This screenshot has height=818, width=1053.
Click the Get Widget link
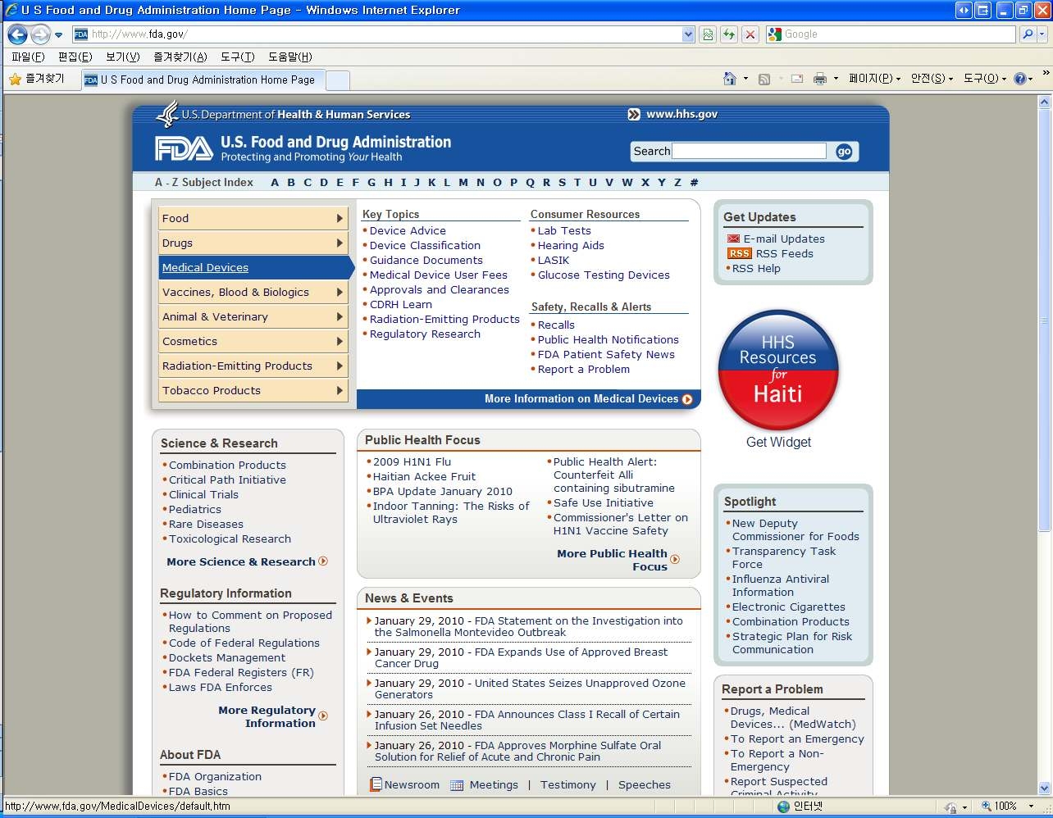click(x=778, y=443)
